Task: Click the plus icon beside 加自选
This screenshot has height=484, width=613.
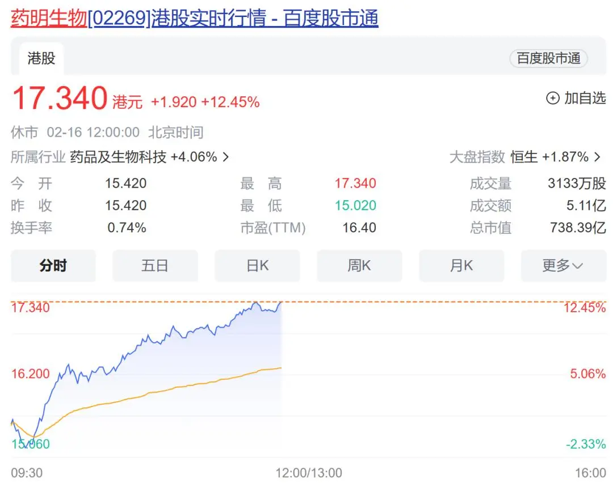Action: click(552, 98)
